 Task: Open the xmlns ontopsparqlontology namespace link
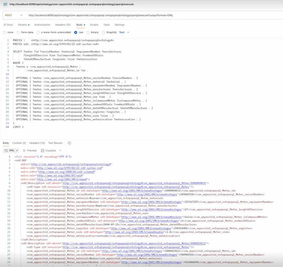(x=71, y=164)
